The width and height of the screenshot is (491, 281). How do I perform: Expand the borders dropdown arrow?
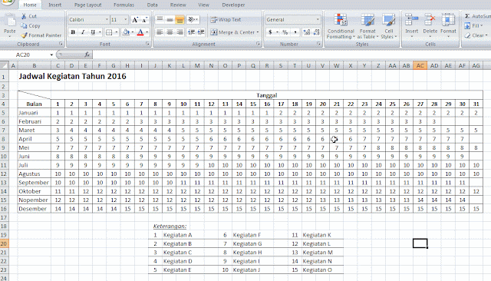coord(117,32)
